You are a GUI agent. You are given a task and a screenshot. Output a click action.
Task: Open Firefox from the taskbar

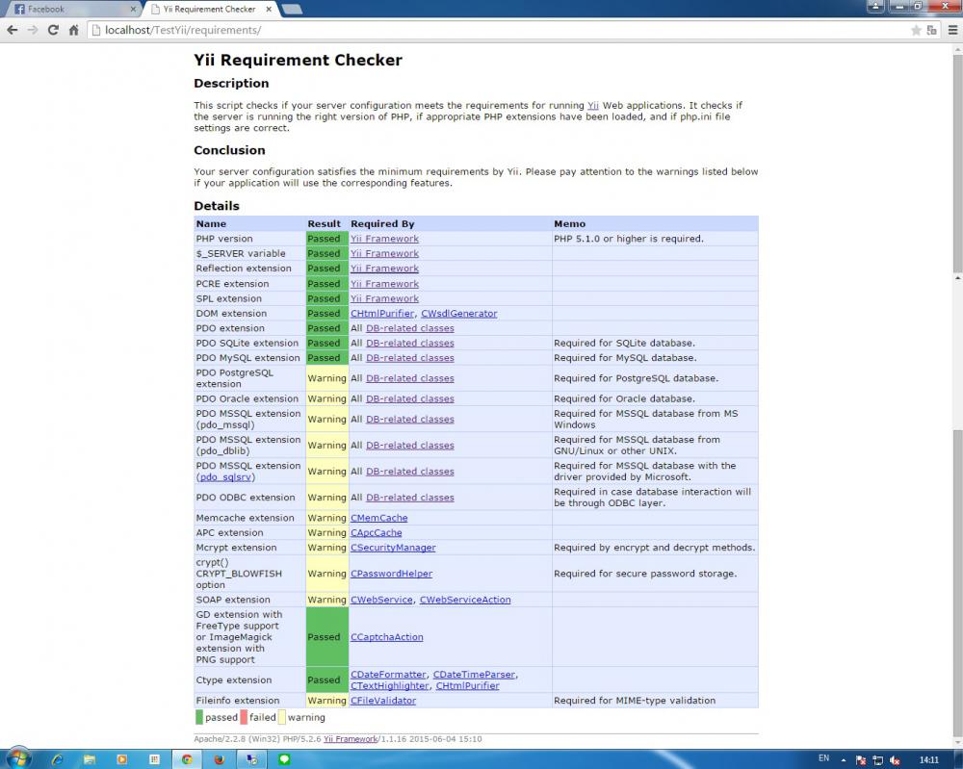220,759
